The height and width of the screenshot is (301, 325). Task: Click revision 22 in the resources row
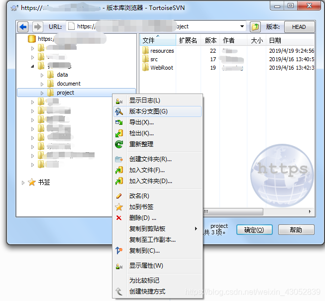(213, 51)
